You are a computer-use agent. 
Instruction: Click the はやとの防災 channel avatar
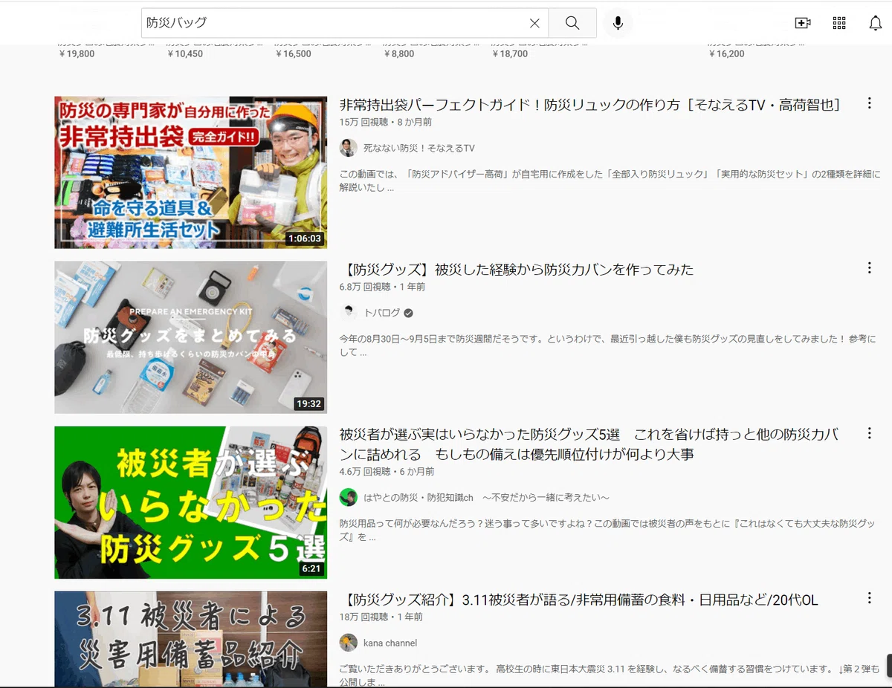[x=349, y=497]
